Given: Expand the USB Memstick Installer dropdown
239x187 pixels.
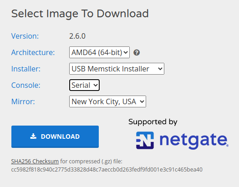Looking at the screenshot, I should (117, 69).
